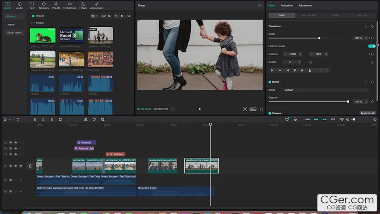
Task: Hide the main video track with eye icon
Action: click(x=16, y=166)
